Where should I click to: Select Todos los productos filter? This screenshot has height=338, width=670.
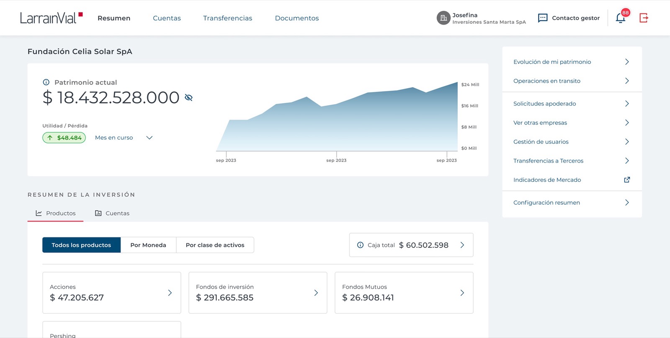(81, 245)
